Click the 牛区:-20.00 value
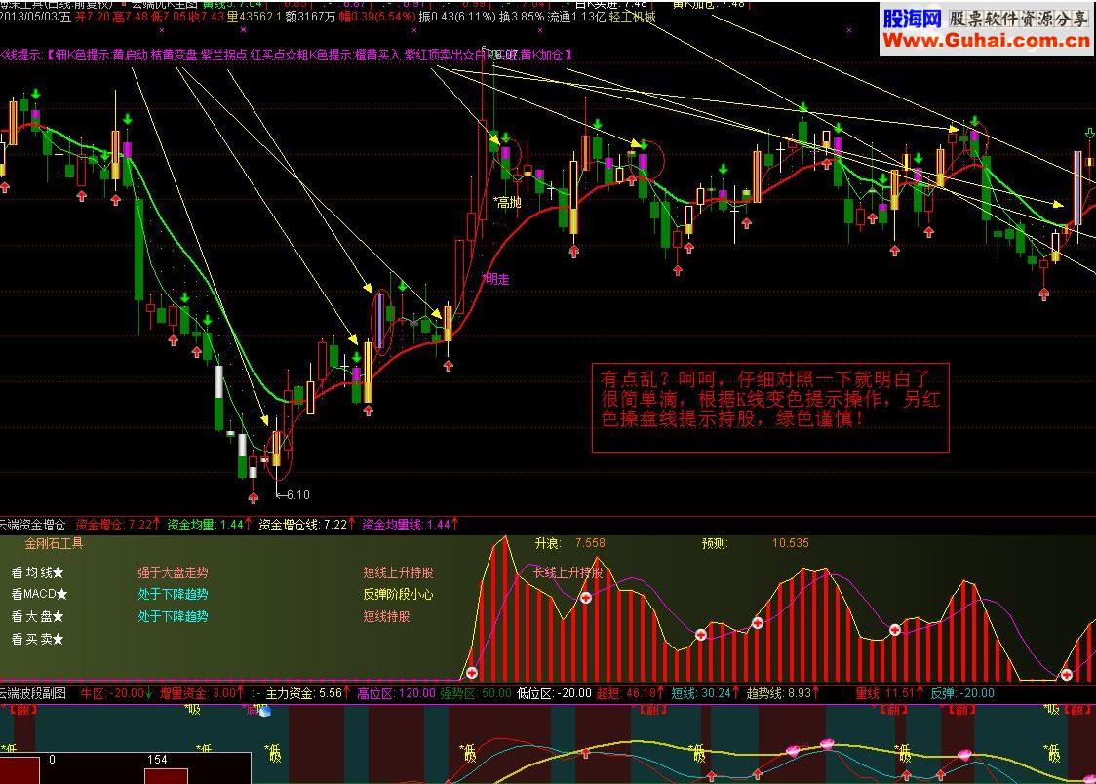Image resolution: width=1096 pixels, height=784 pixels. pyautogui.click(x=117, y=693)
